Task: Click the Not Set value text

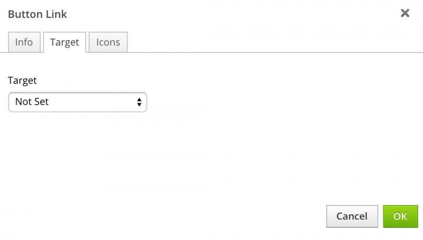Action: pyautogui.click(x=32, y=102)
